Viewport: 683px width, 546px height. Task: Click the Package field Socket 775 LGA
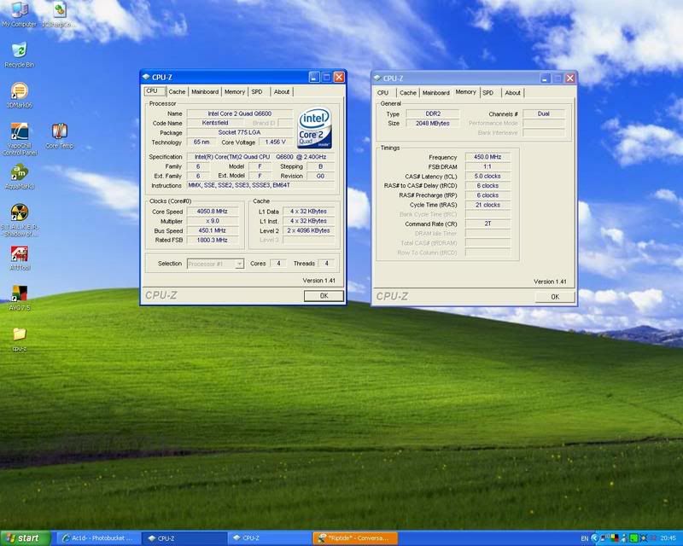click(x=240, y=132)
